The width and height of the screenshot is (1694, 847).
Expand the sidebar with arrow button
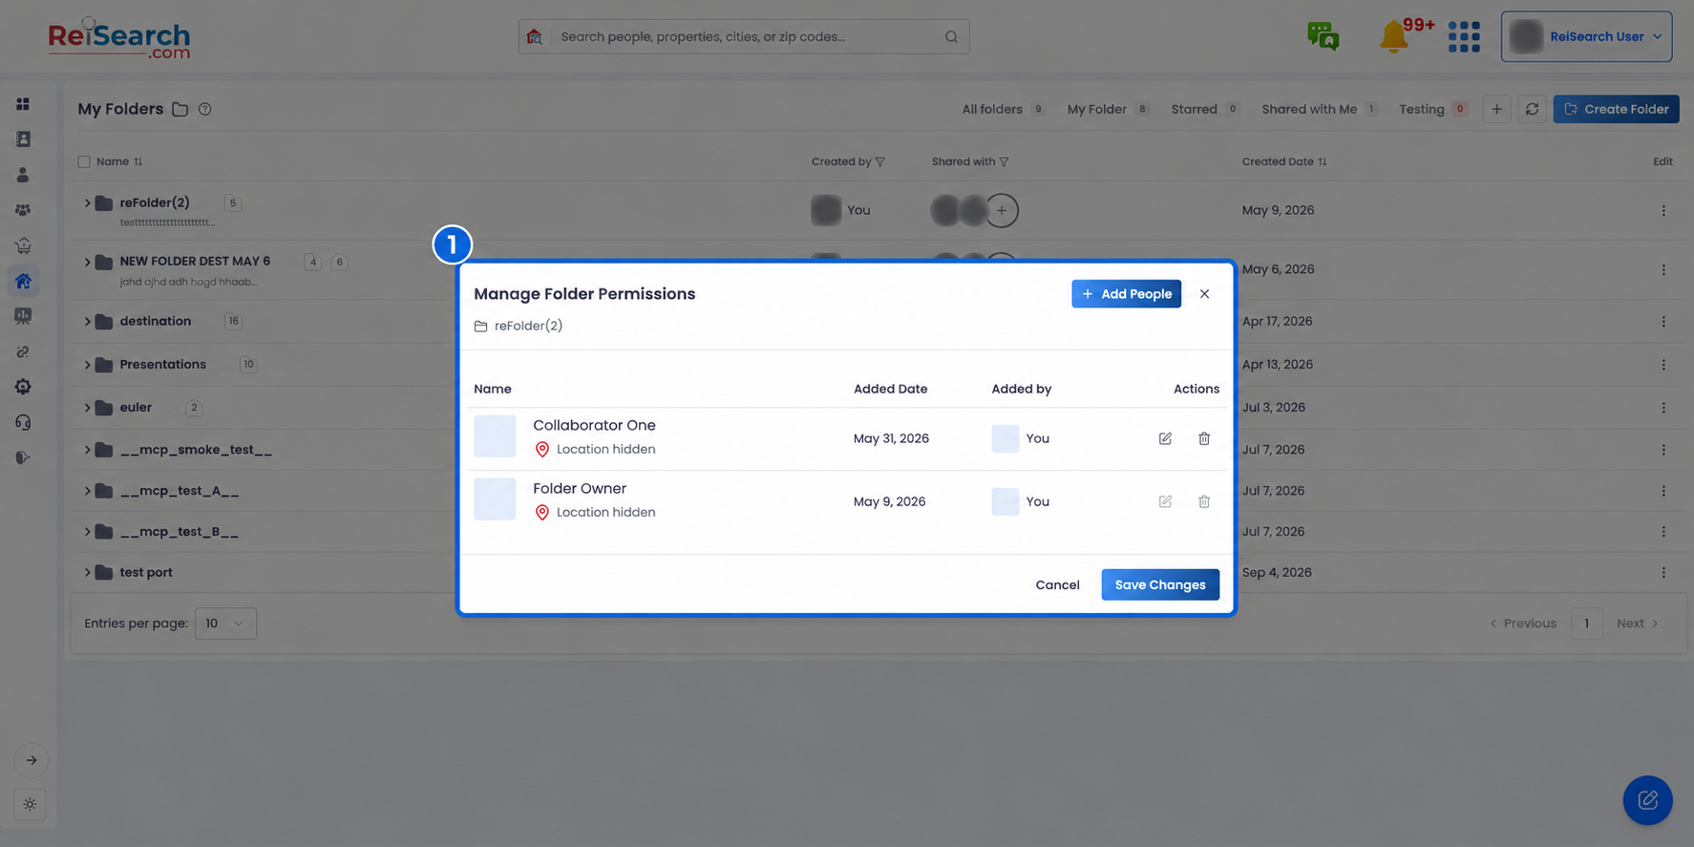tap(31, 760)
